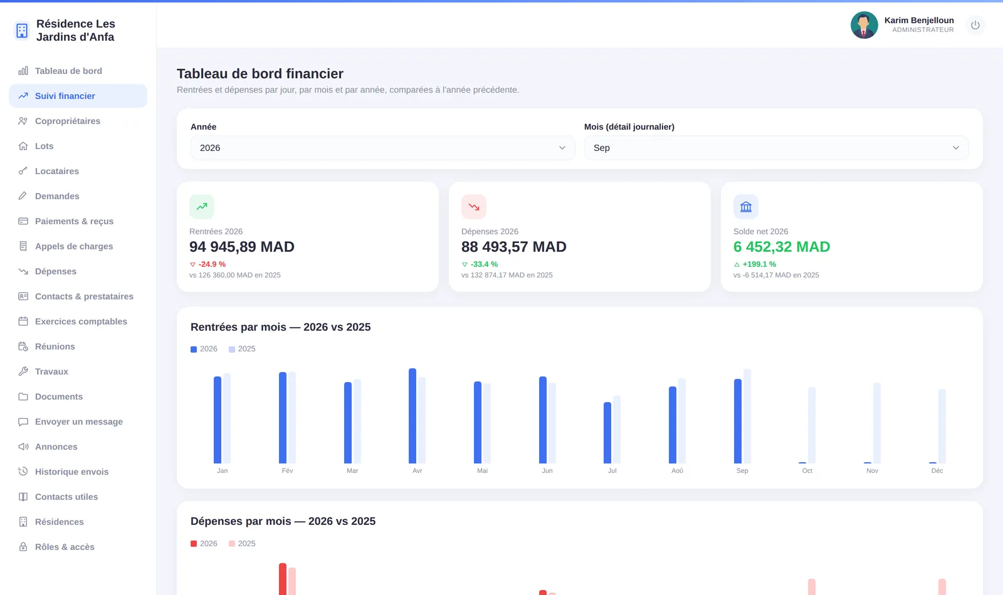Click the Sep 2026 blue bar in Rentrées chart
The height and width of the screenshot is (595, 1003).
pyautogui.click(x=738, y=421)
